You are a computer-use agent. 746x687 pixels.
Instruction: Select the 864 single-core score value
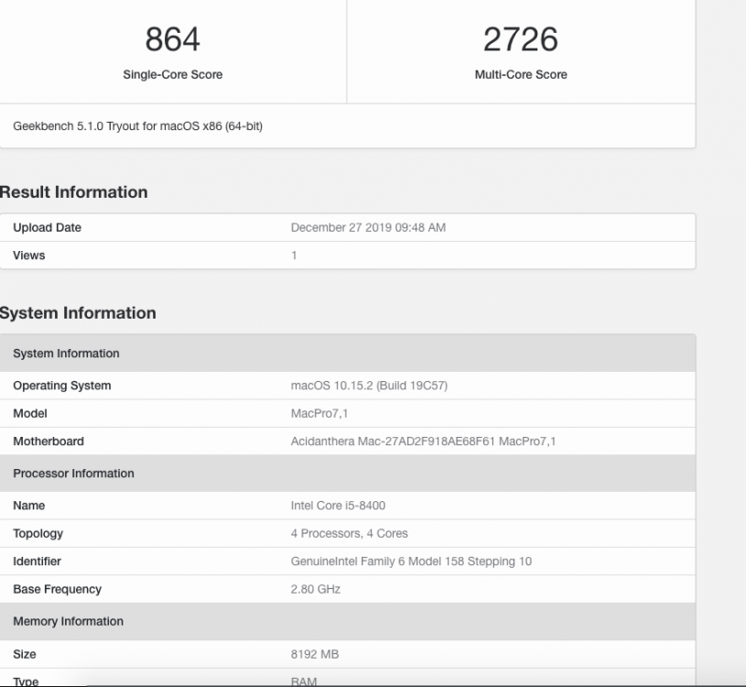(x=172, y=39)
